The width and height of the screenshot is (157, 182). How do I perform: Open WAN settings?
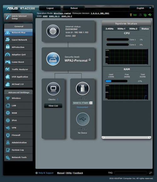[18, 113]
